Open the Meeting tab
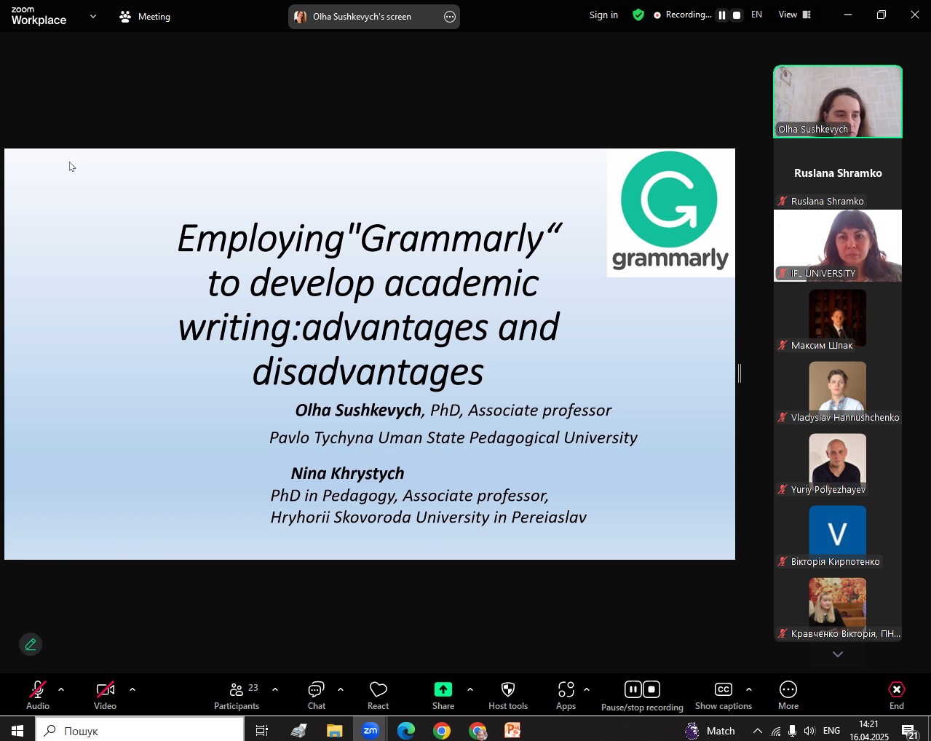The width and height of the screenshot is (931, 741). (145, 16)
